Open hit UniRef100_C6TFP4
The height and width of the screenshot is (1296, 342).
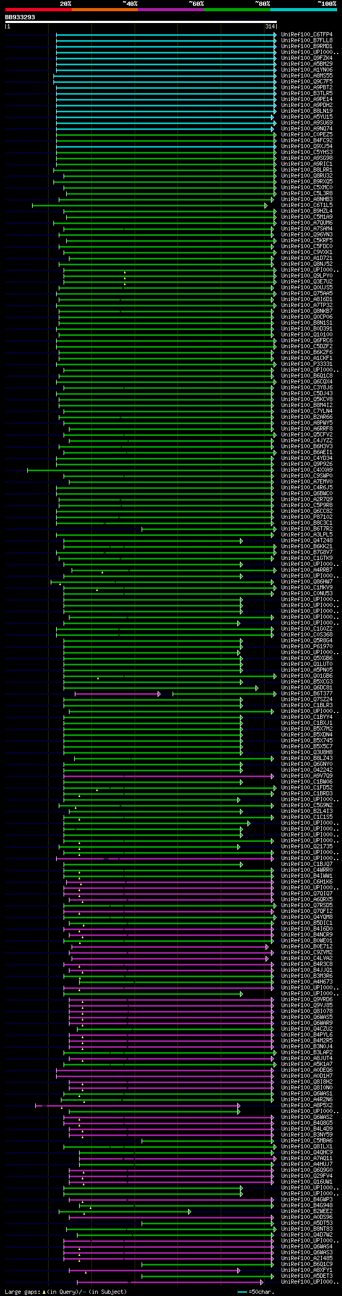click(307, 34)
